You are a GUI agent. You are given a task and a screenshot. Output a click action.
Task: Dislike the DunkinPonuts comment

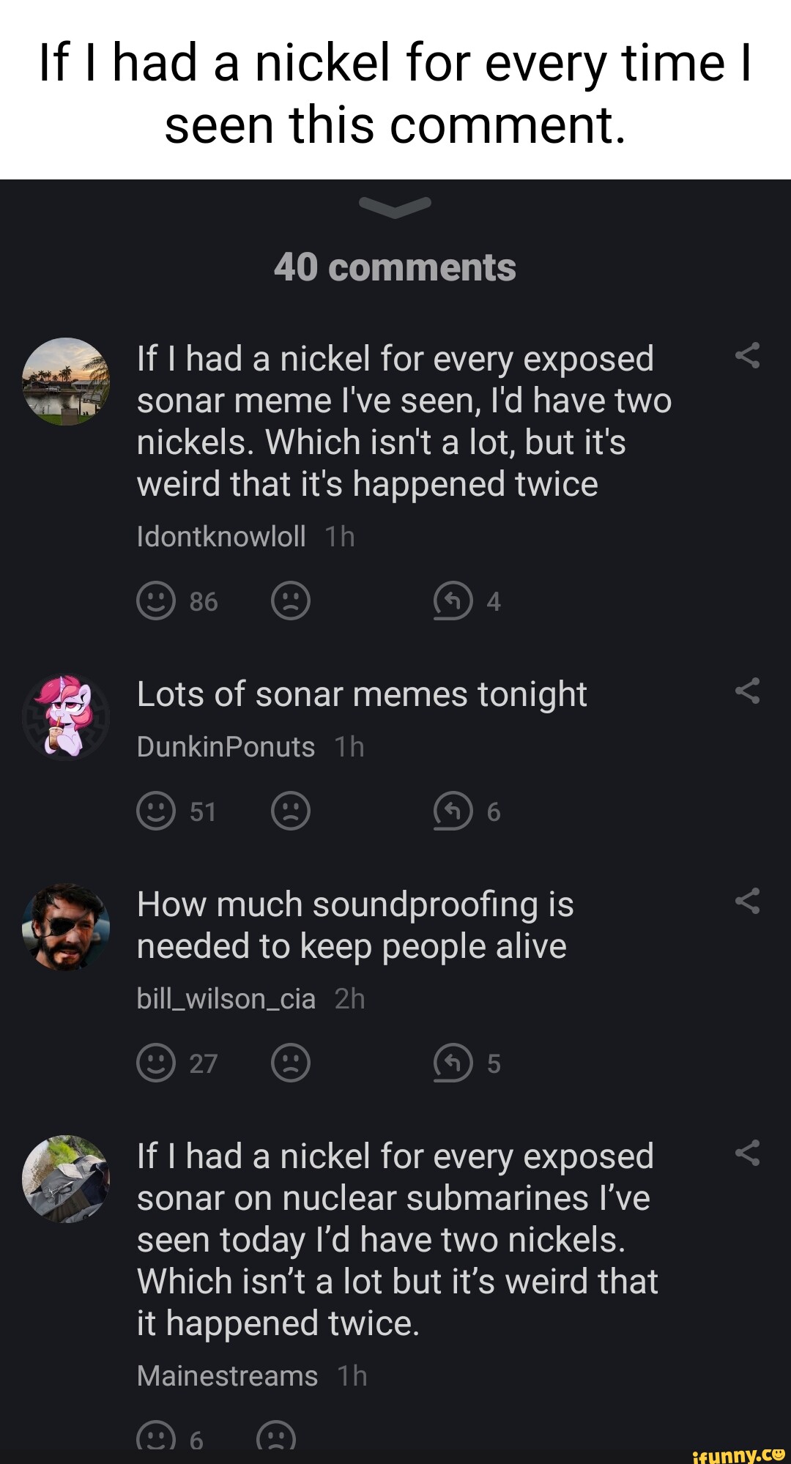tap(291, 811)
